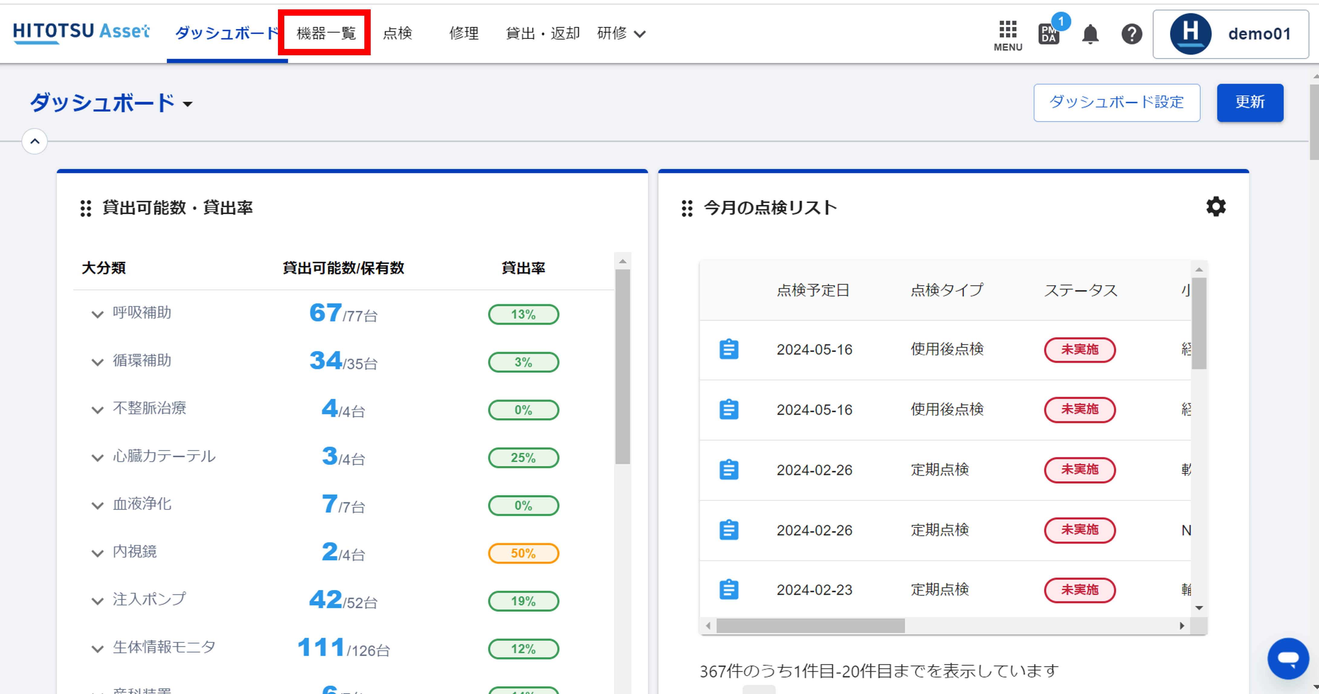Expand the 内視鏡 category row
Image resolution: width=1319 pixels, height=694 pixels.
[97, 553]
